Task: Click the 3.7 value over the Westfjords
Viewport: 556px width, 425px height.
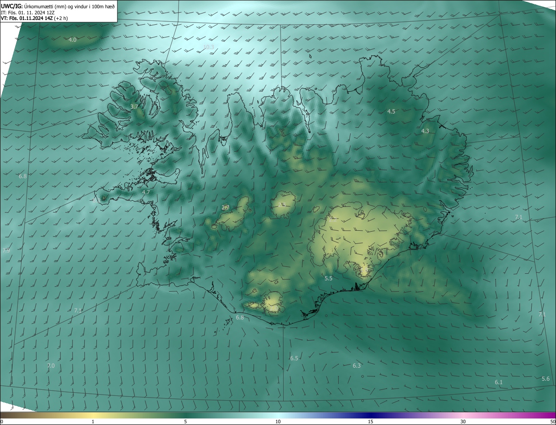Action: pos(134,106)
